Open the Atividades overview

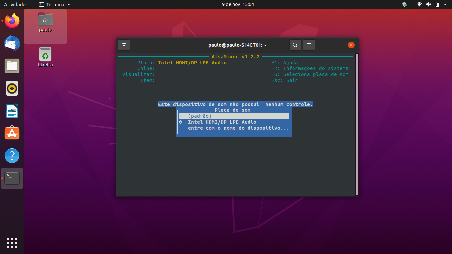pos(16,5)
